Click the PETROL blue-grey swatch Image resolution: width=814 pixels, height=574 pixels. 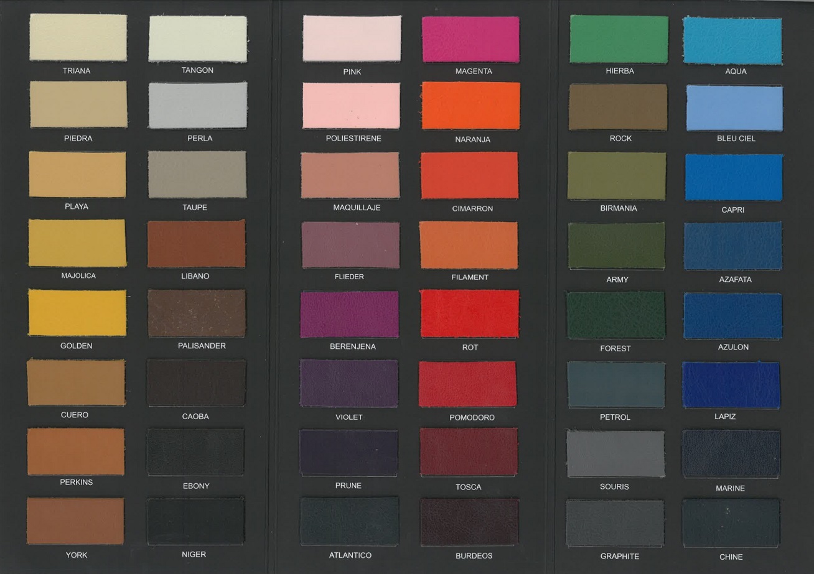click(616, 385)
